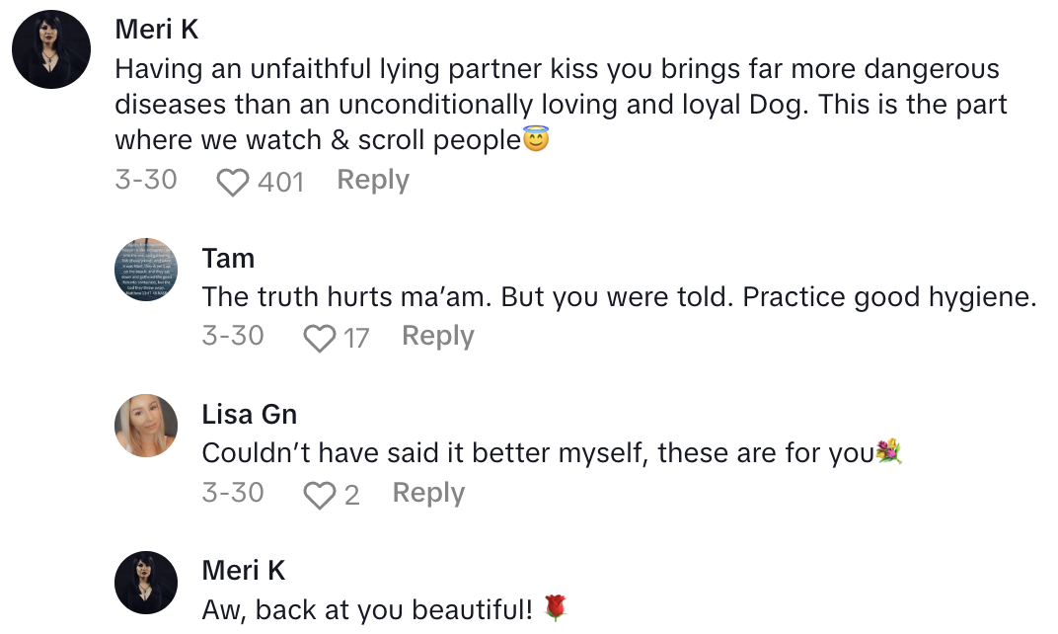This screenshot has height=634, width=1058.
Task: Reply to Lisa Gn's comment
Action: [x=427, y=493]
